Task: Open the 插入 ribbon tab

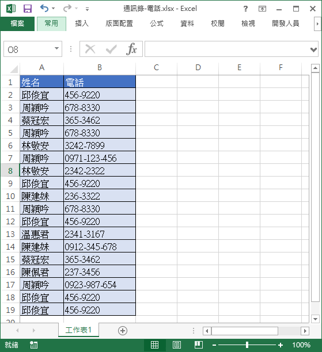Action: point(82,24)
